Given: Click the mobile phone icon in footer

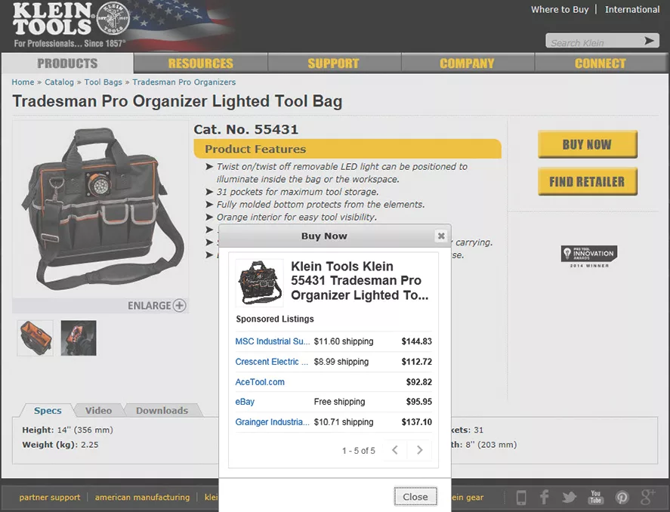Looking at the screenshot, I should [x=521, y=498].
